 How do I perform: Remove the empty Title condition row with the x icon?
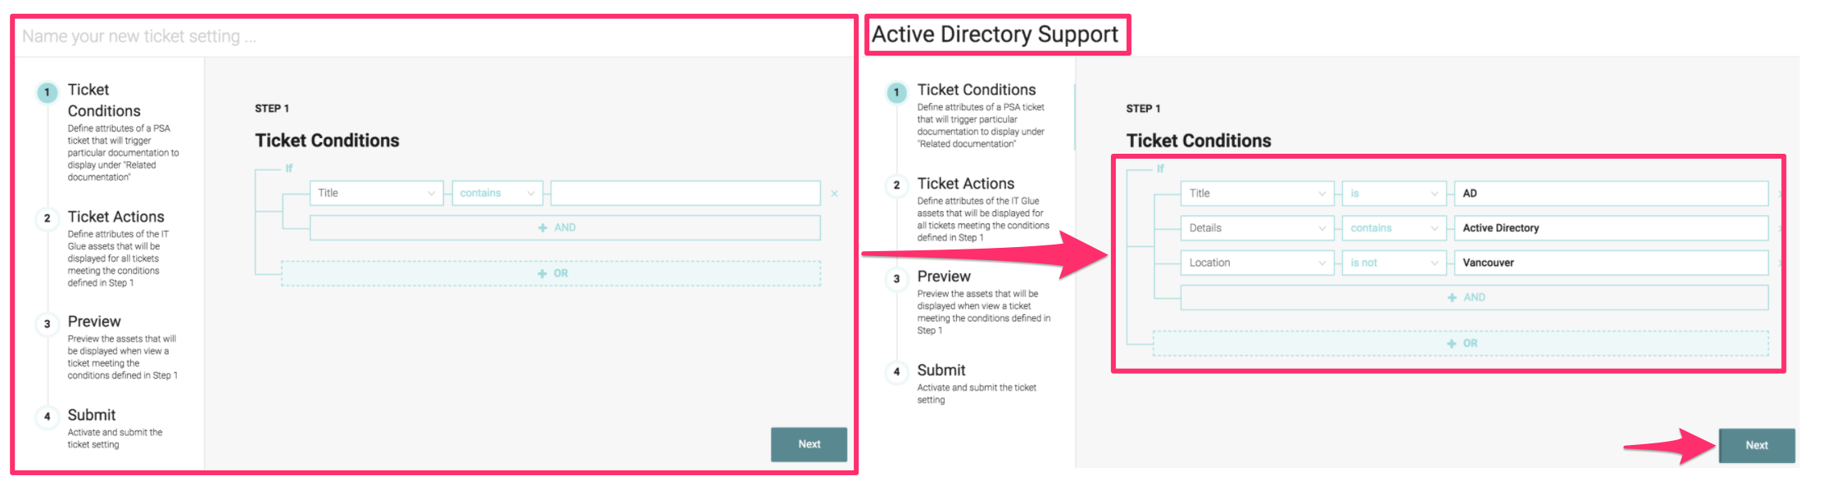(x=834, y=194)
